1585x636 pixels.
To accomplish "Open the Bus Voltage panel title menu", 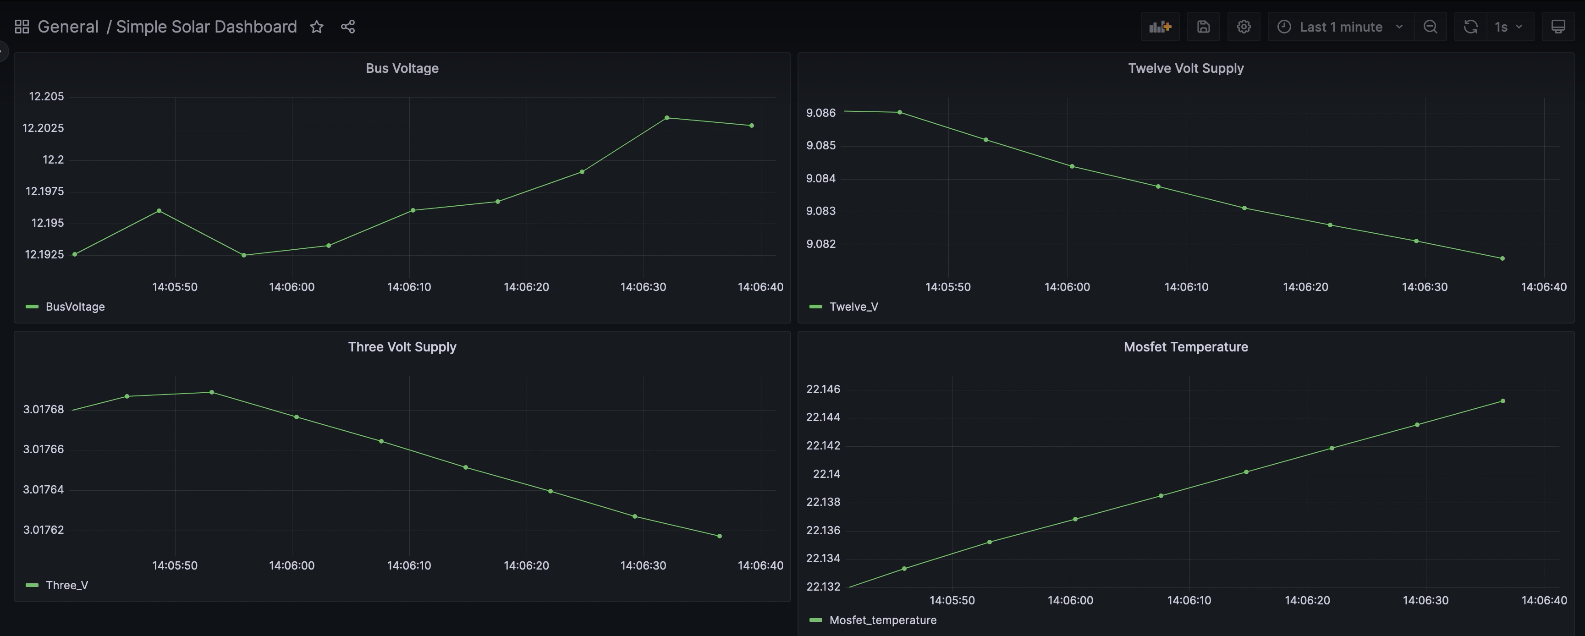I will (402, 68).
